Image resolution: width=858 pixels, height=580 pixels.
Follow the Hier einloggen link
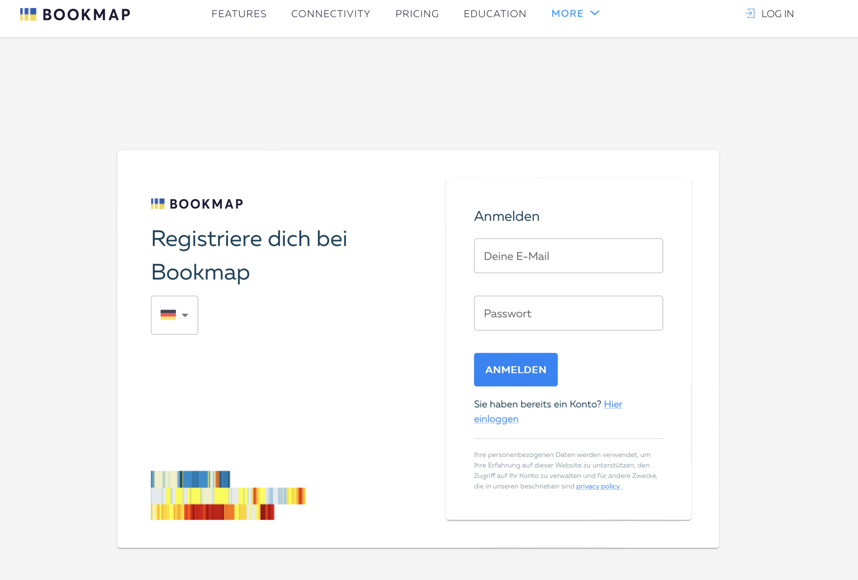click(x=612, y=404)
